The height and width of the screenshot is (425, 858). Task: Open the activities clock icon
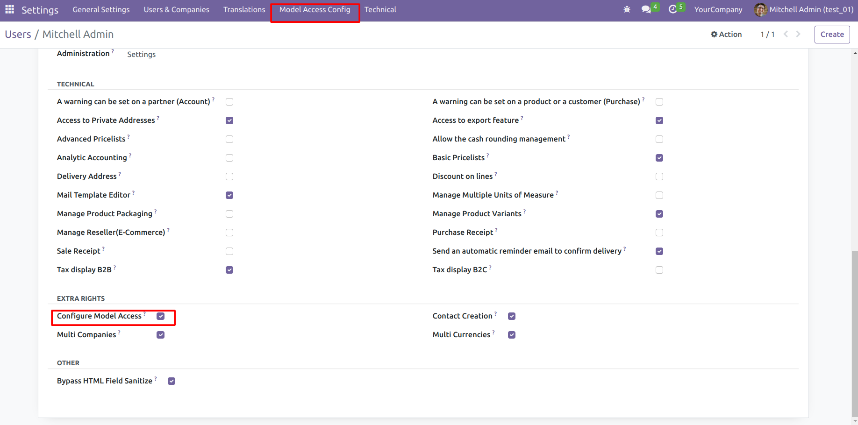click(672, 9)
